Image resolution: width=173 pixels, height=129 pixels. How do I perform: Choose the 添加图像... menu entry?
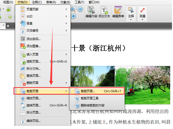pyautogui.click(x=43, y=46)
